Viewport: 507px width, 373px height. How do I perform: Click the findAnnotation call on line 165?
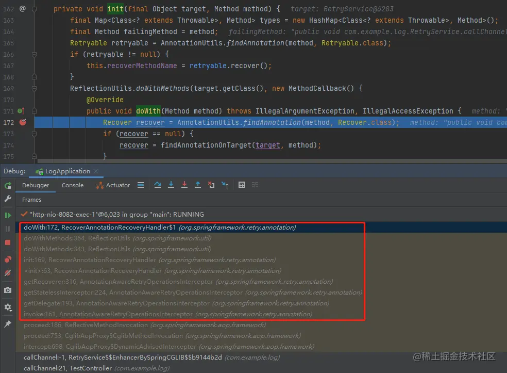click(255, 43)
